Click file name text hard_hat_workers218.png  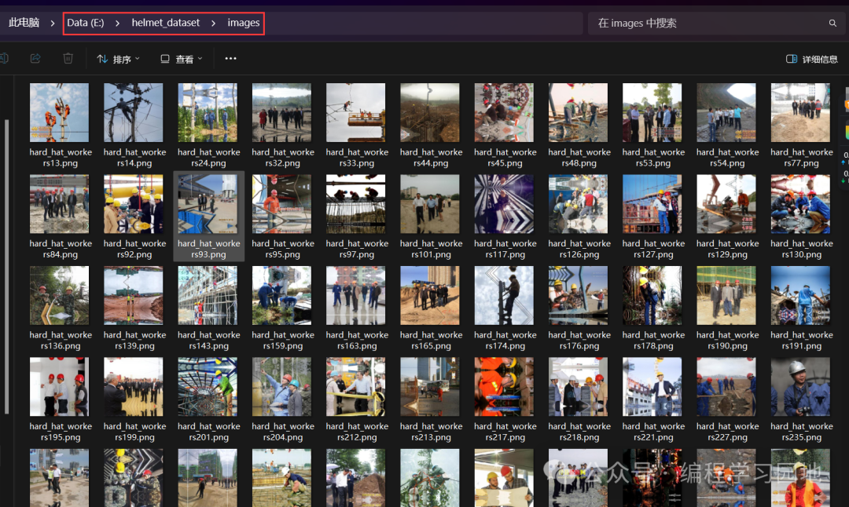579,432
